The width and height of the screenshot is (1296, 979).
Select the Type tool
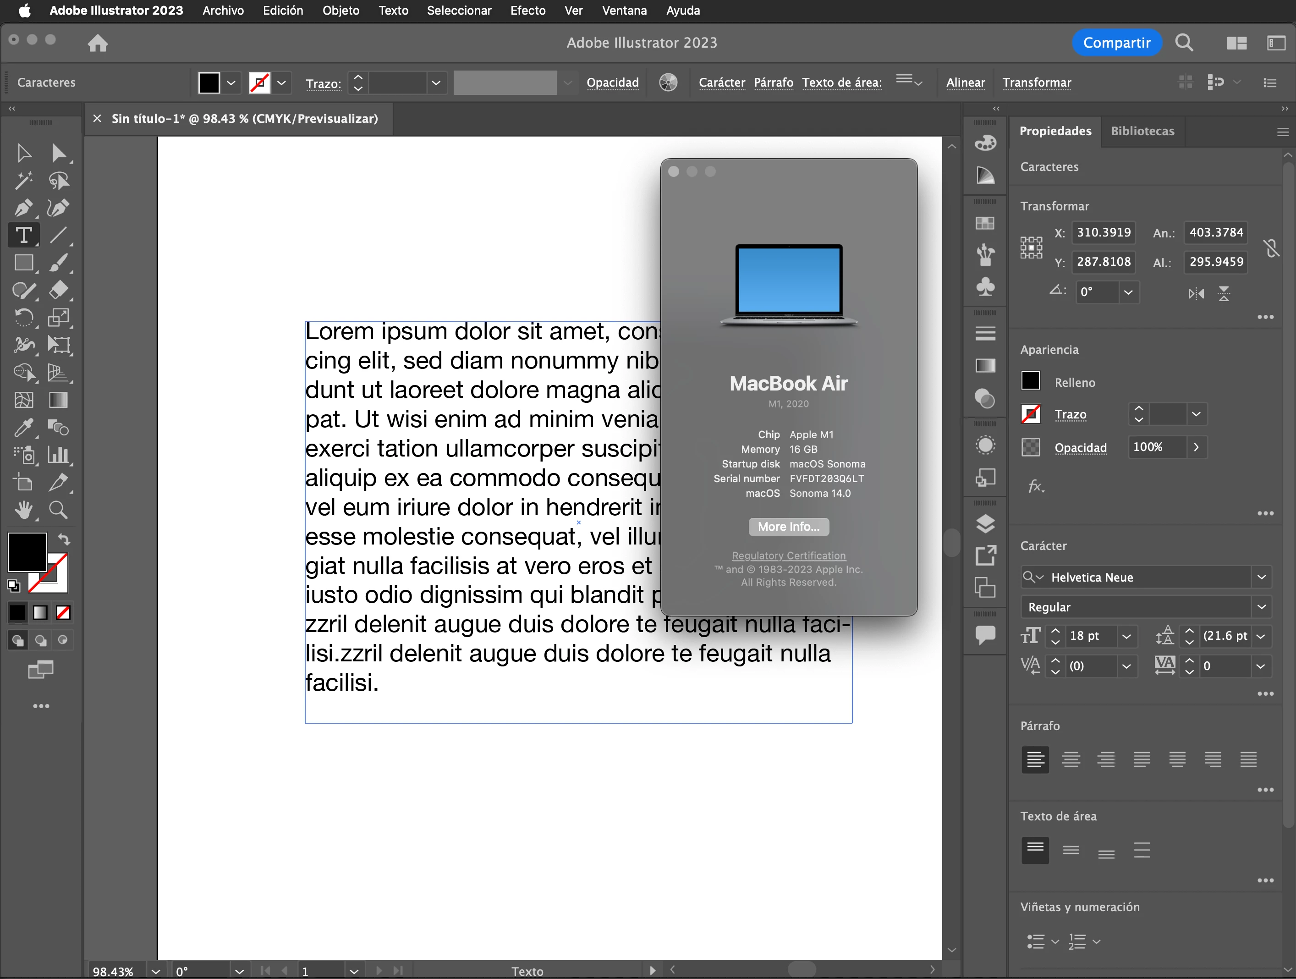[23, 236]
